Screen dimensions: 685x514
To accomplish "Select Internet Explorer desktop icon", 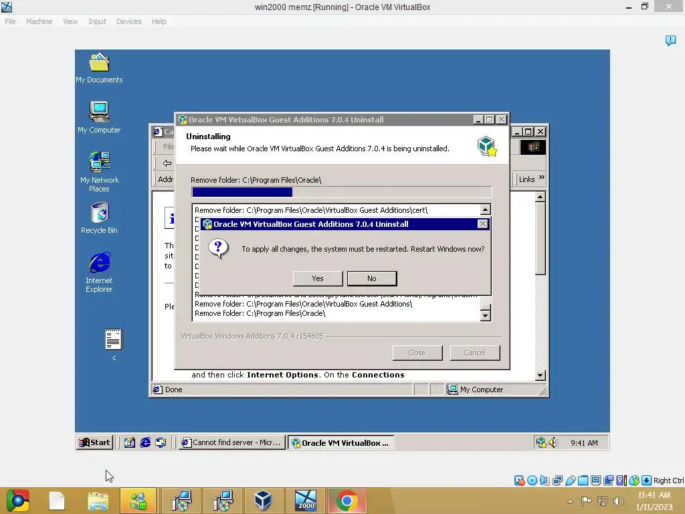I will tap(99, 272).
